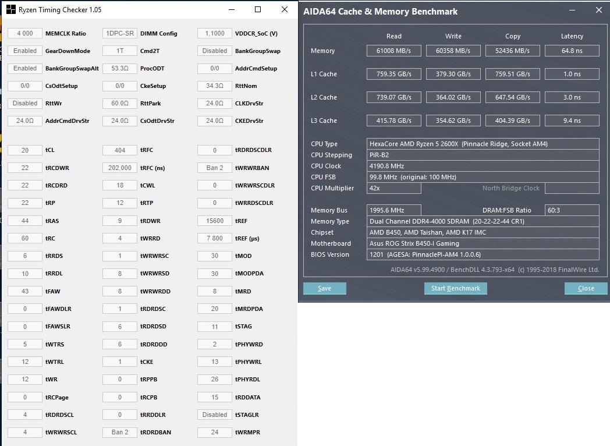The image size is (610, 446).
Task: Close AIDA64 window via title X
Action: pos(599,10)
